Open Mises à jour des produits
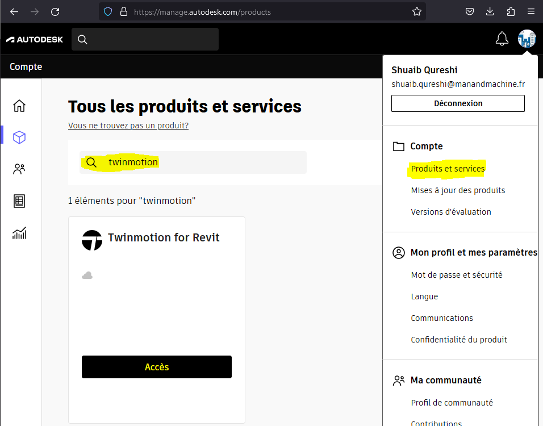 (x=458, y=190)
